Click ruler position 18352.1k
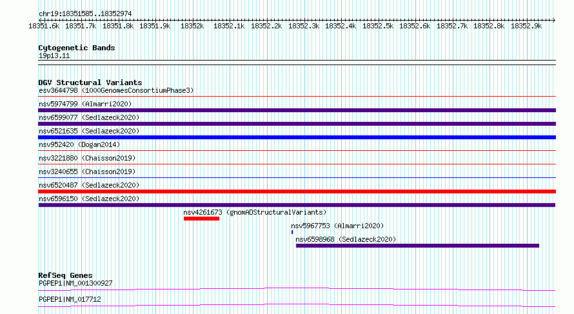The width and height of the screenshot is (574, 314). click(229, 26)
